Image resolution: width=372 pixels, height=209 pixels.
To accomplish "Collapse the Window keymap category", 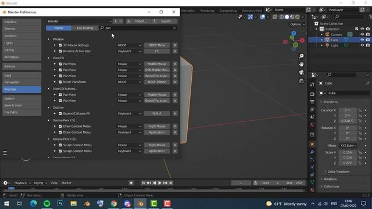I will (49, 39).
